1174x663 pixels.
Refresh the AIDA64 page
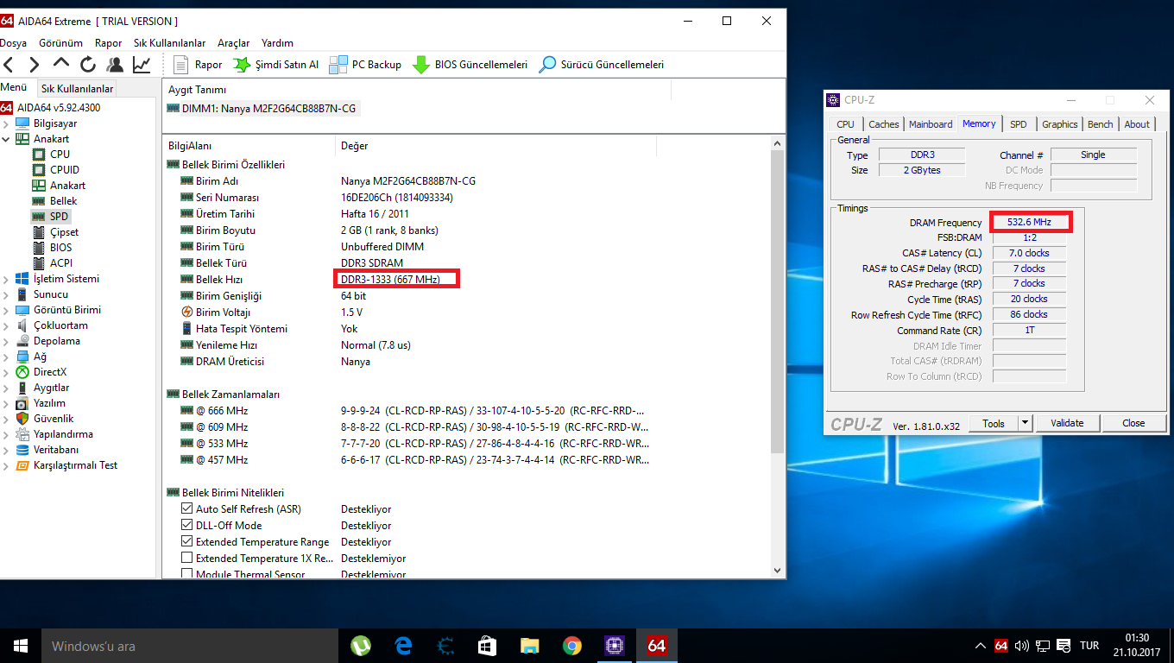click(x=87, y=65)
